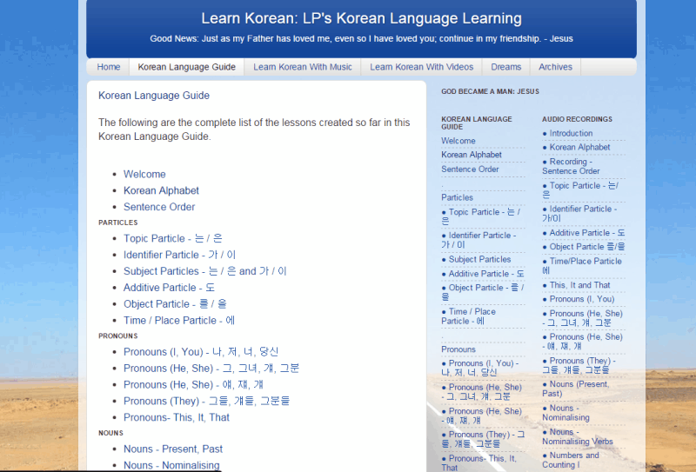
Task: Go to Learn Korean With Videos tab
Action: click(x=421, y=67)
